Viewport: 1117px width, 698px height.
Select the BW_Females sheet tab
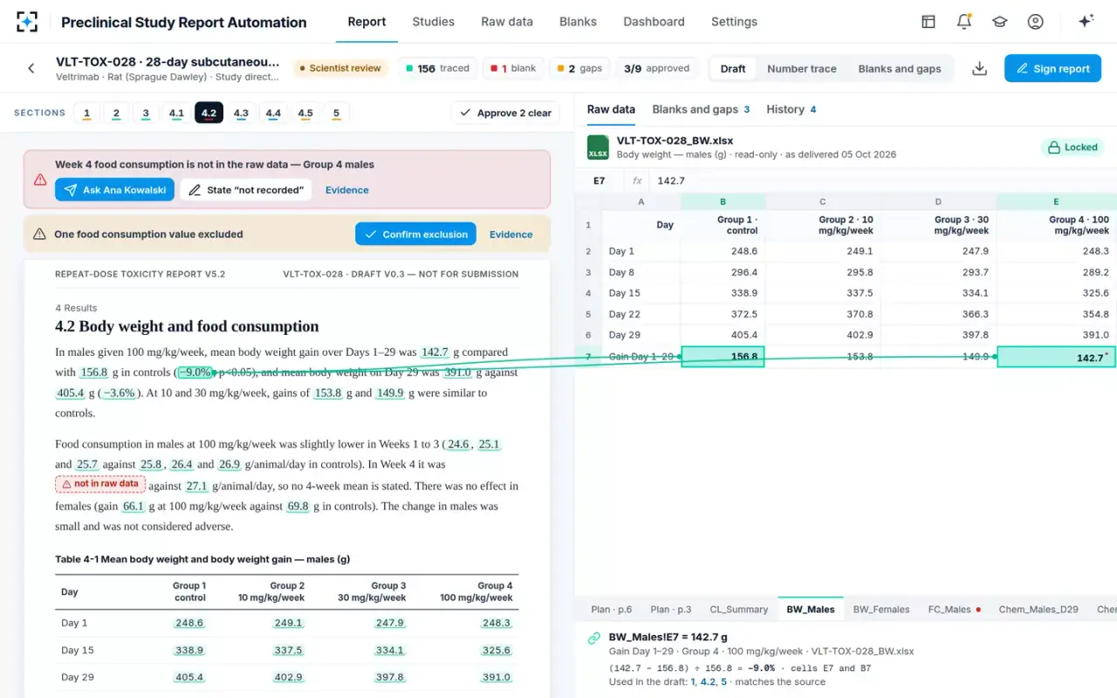coord(881,609)
